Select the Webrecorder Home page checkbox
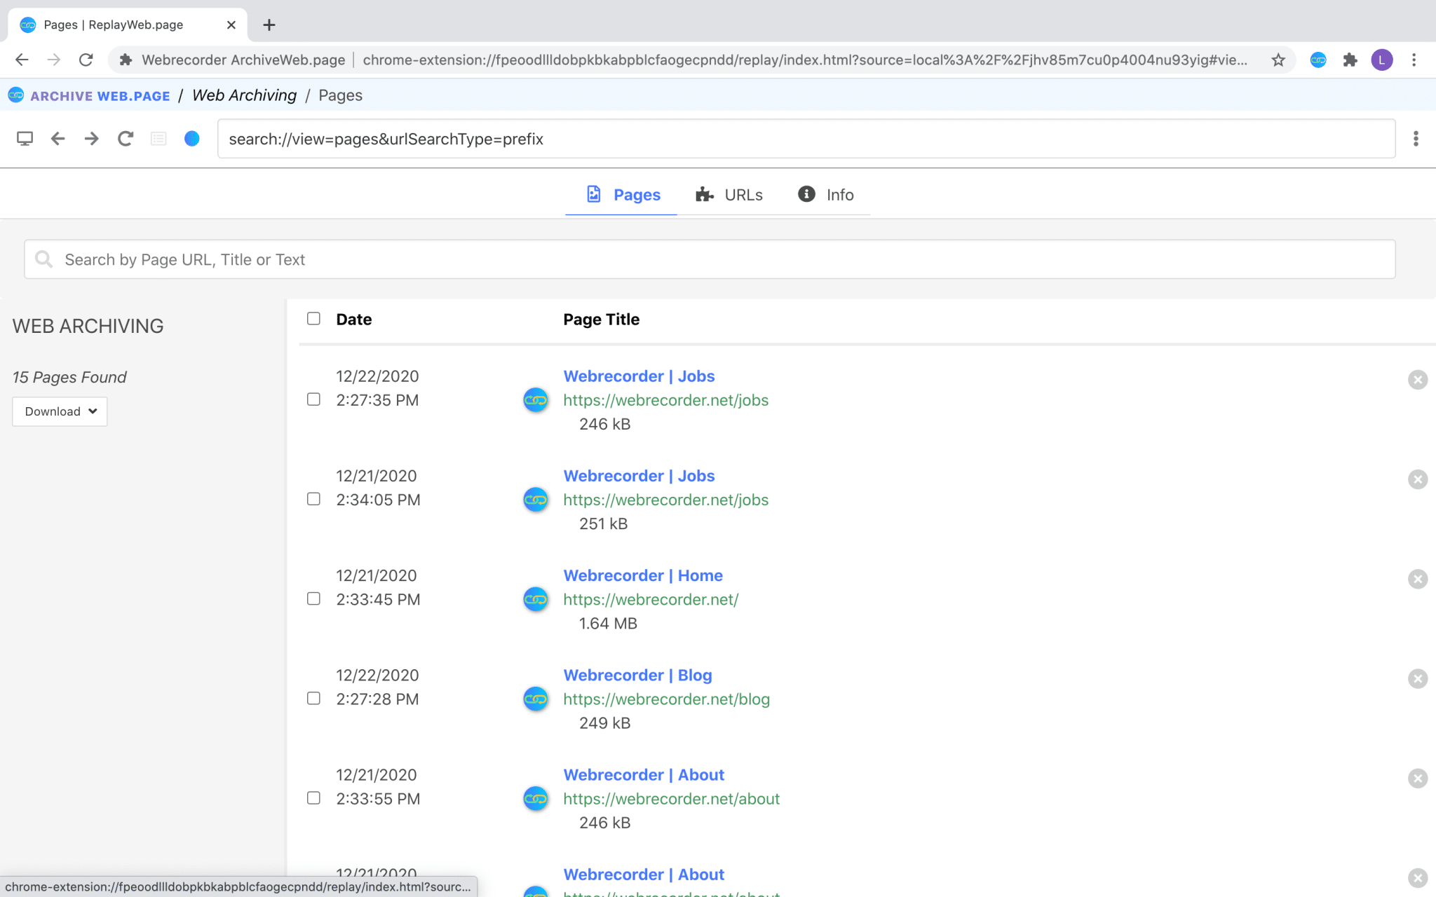Image resolution: width=1436 pixels, height=897 pixels. click(x=313, y=598)
